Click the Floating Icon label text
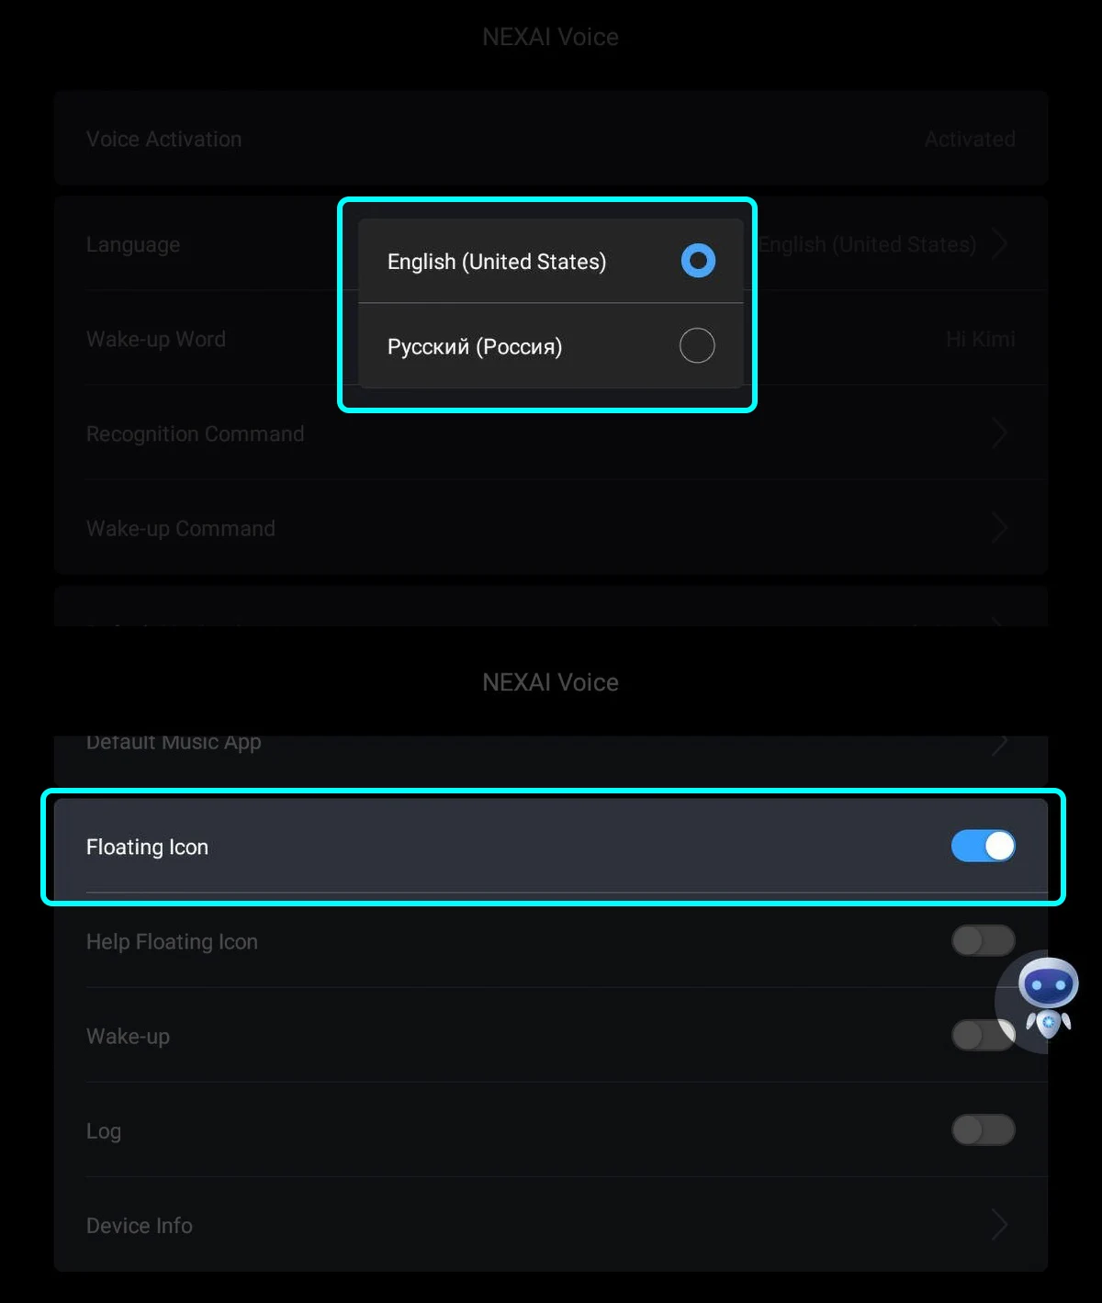 point(147,847)
